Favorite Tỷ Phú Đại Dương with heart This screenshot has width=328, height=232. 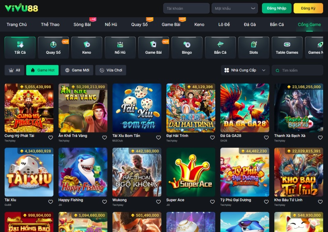(266, 202)
